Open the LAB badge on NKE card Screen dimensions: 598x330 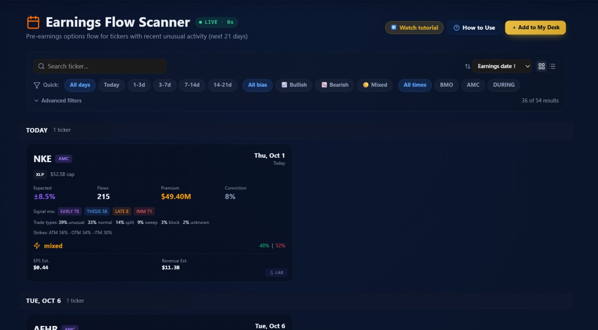276,273
